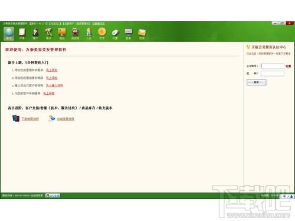The height and width of the screenshot is (221, 295).
Task: Select the notepad billing icon in toolbar
Action: point(22,34)
